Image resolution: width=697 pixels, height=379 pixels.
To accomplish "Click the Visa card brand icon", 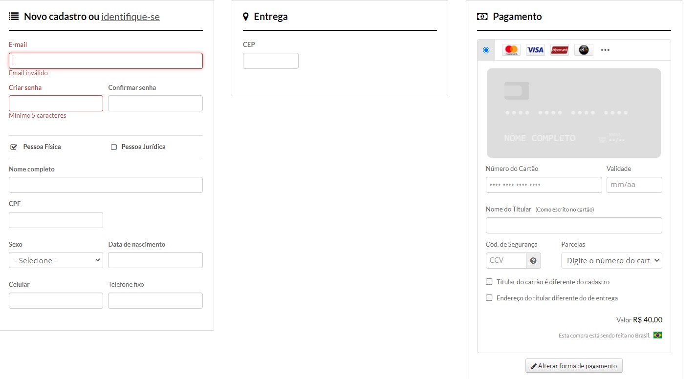I will click(x=535, y=50).
